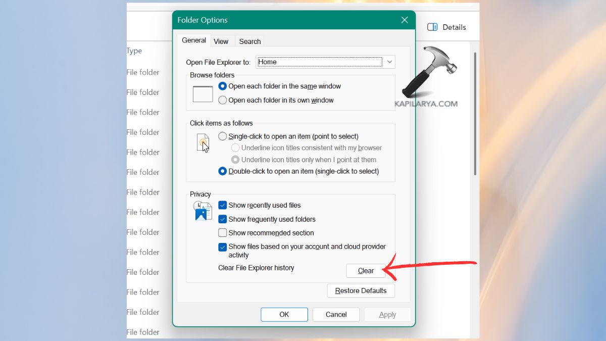Switch to the View tab
Viewport: 606px width, 341px height.
[x=222, y=41]
